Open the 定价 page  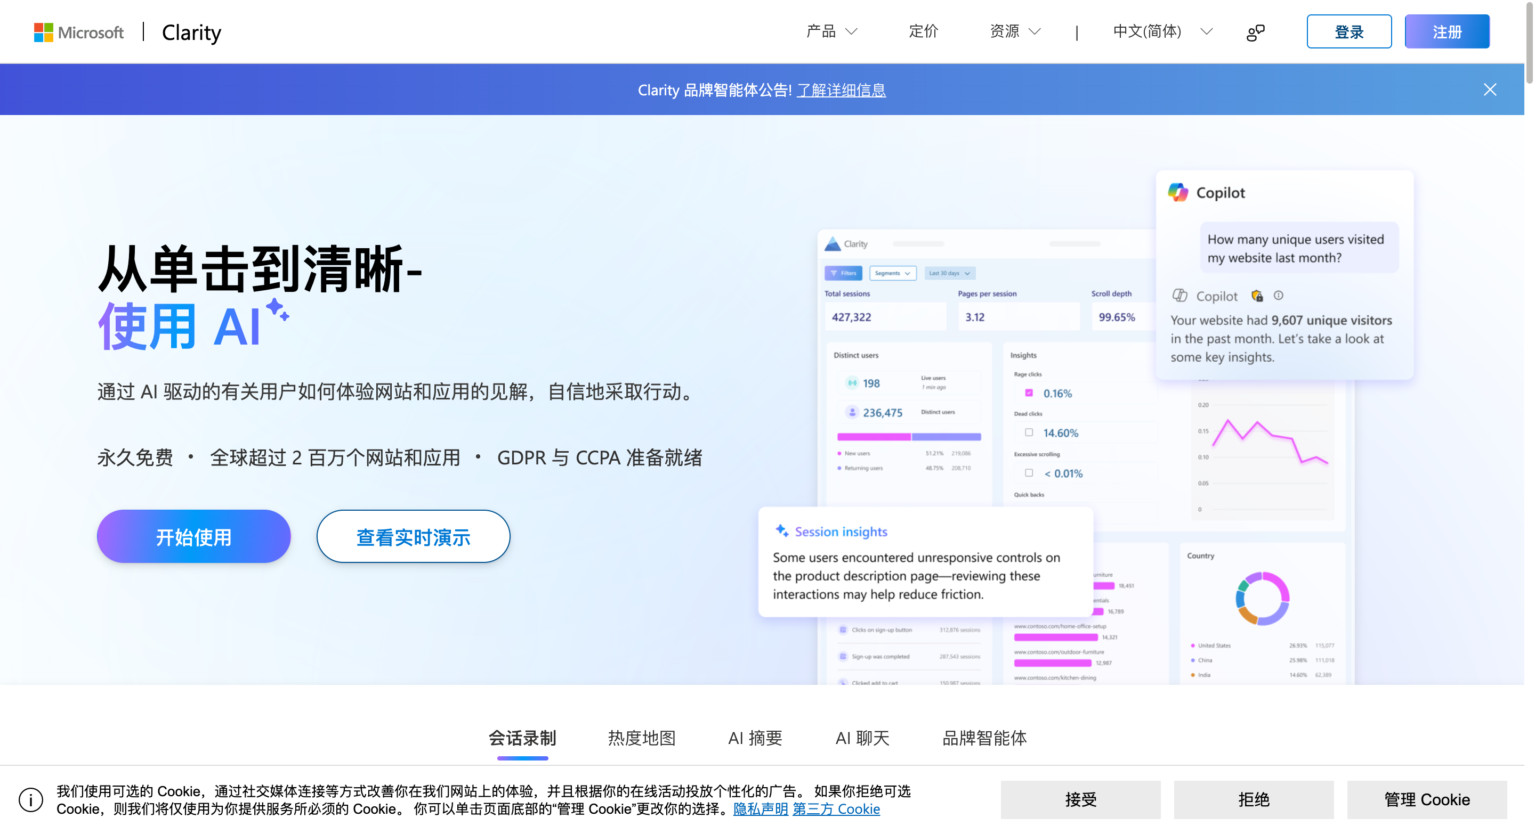(923, 31)
